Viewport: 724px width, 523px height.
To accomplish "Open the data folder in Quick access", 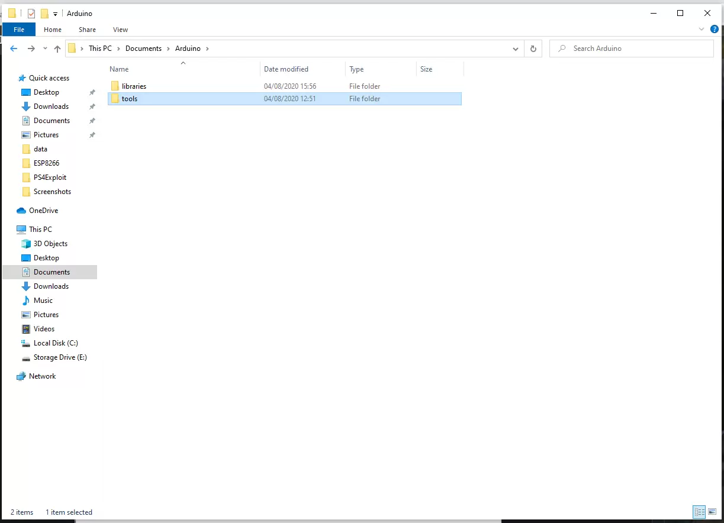I will (x=40, y=149).
